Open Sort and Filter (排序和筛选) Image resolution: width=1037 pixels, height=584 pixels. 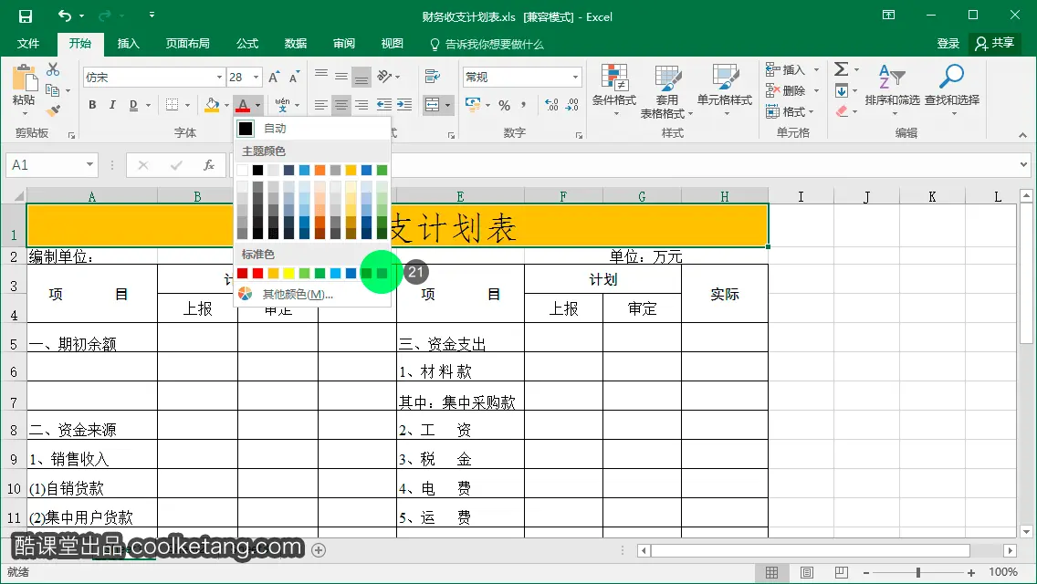coord(892,90)
